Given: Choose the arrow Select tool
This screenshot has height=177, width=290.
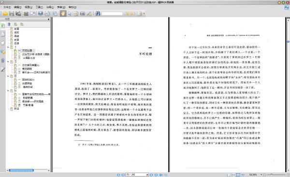Looking at the screenshot, I should point(69,14).
